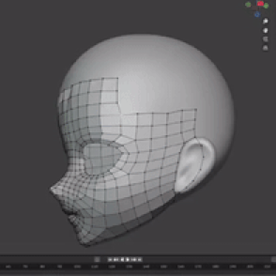Jump to the next keyframe
Viewport: 276px width, 276px height.
134,259
